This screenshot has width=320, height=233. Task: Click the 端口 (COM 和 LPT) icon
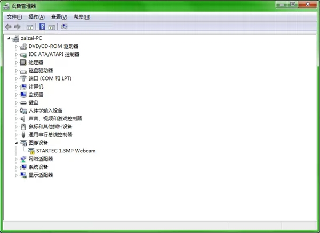(x=23, y=78)
